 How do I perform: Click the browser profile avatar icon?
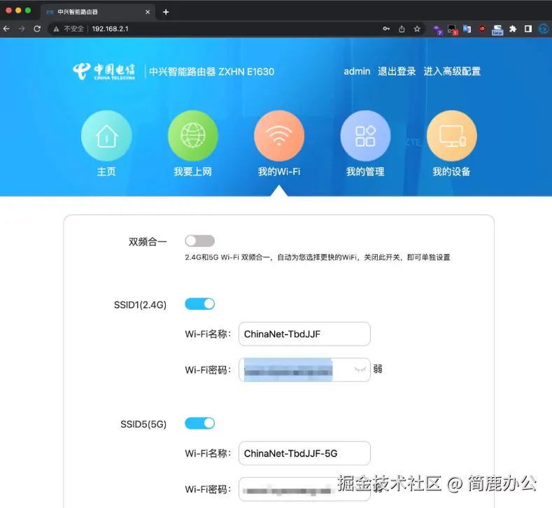point(544,29)
